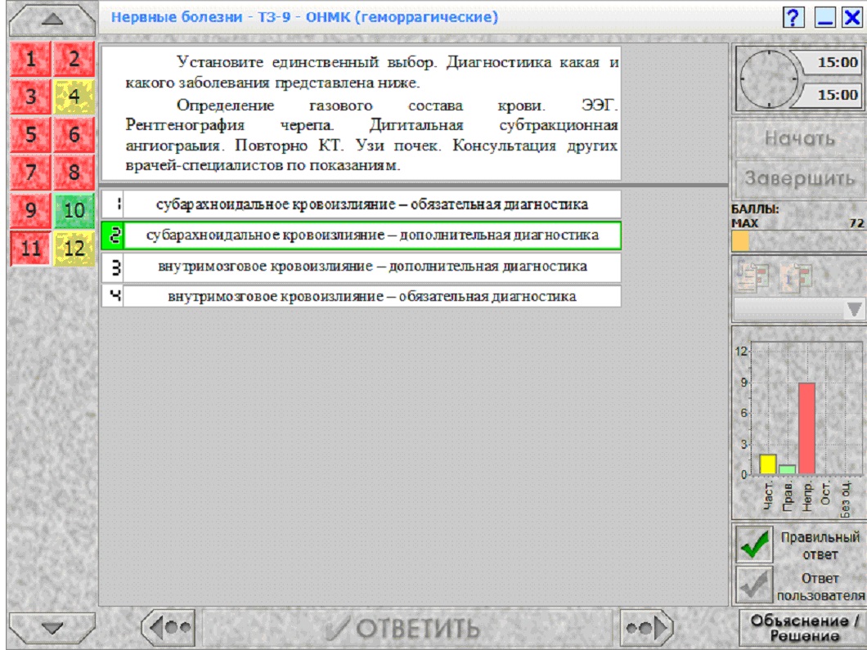Go to question 5 tile
The width and height of the screenshot is (867, 650).
[x=31, y=134]
